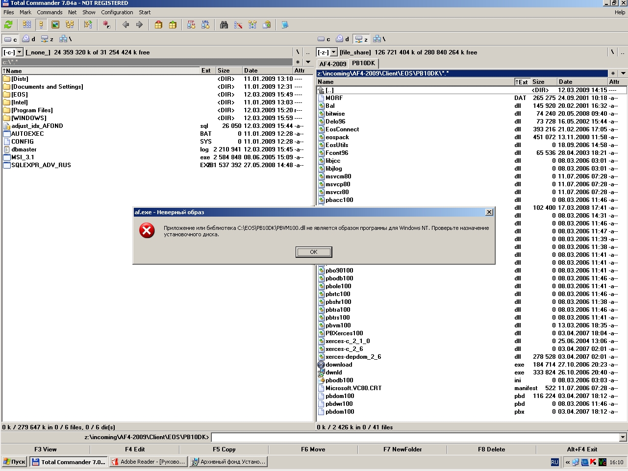Select network neighborhood button in right panel
Image resolution: width=628 pixels, height=471 pixels.
pos(379,39)
